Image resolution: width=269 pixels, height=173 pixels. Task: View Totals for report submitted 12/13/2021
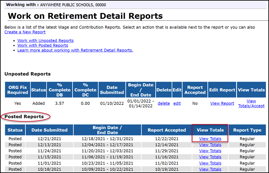[x=210, y=145]
